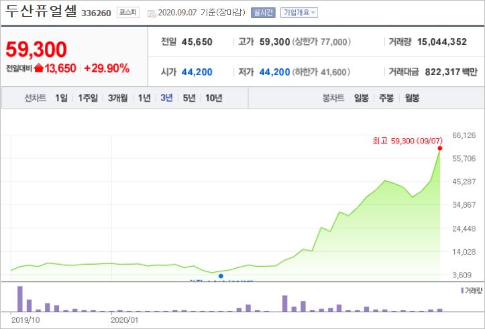Screen dimensions: 485x329
Task: Click the 거래량 15,044,352 value
Action: coord(441,42)
